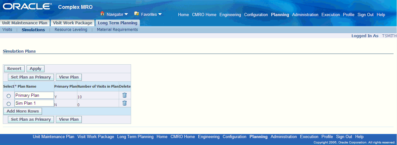Image resolution: width=397 pixels, height=145 pixels.
Task: Open Profile in top navigation
Action: (x=349, y=15)
